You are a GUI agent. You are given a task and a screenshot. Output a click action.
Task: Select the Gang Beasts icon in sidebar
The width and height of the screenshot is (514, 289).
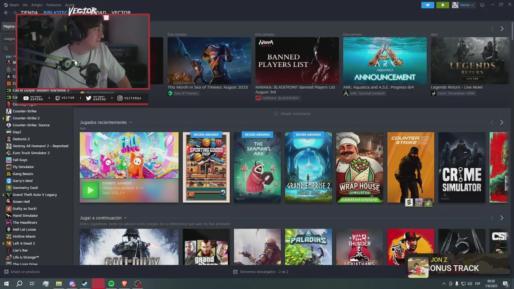pos(9,174)
